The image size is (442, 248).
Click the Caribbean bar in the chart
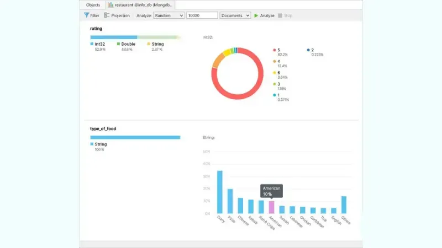pos(313,211)
